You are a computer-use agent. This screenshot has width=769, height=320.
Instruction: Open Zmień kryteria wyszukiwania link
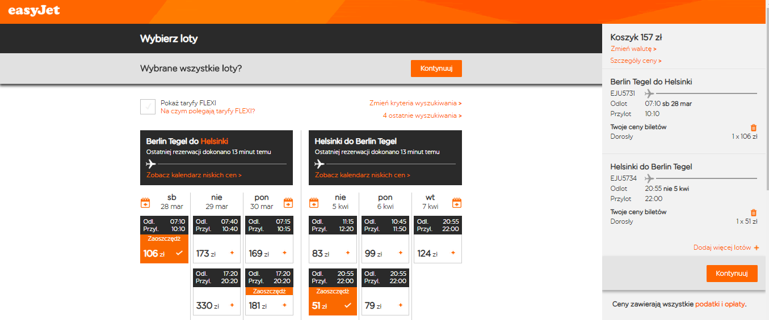pyautogui.click(x=415, y=103)
